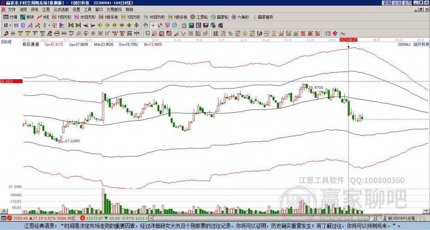The image size is (430, 230).
Task: Open 论坛 forum link
Action: pos(397,3)
